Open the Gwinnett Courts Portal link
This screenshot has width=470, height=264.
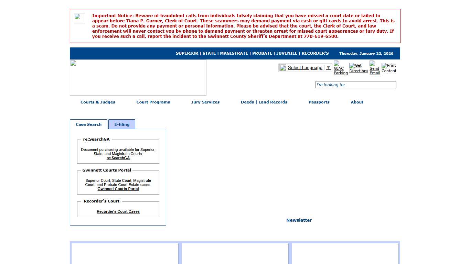point(118,189)
